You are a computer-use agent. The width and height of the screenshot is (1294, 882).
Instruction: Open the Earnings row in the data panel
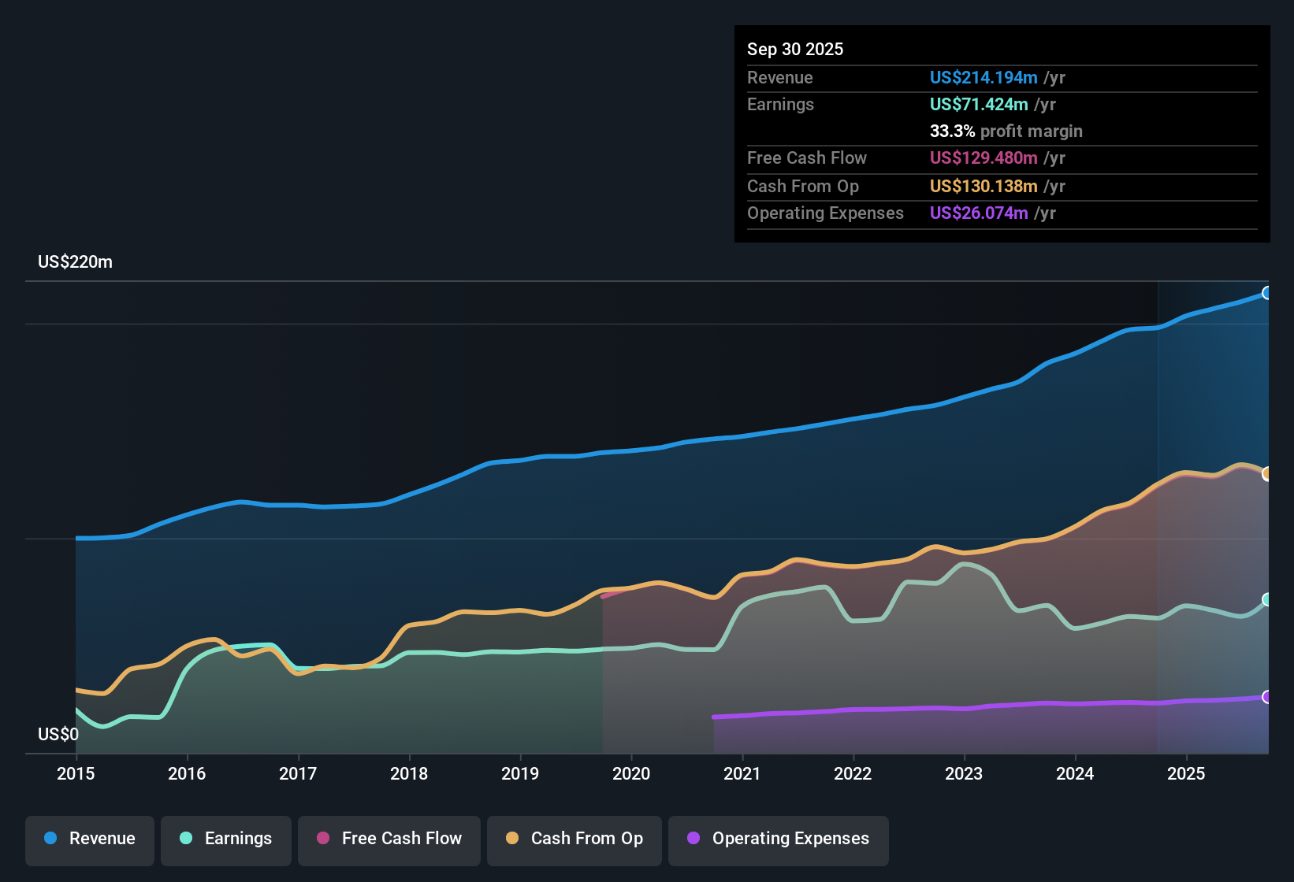click(x=780, y=104)
